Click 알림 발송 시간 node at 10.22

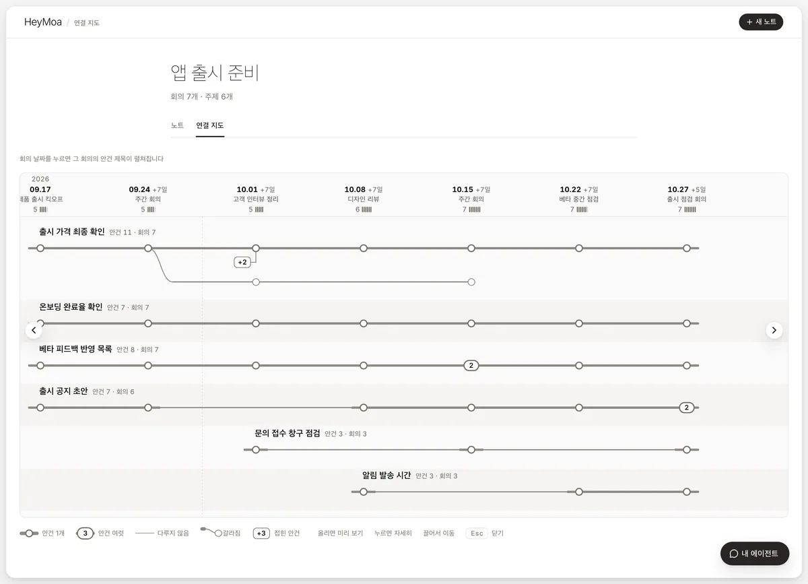(579, 492)
